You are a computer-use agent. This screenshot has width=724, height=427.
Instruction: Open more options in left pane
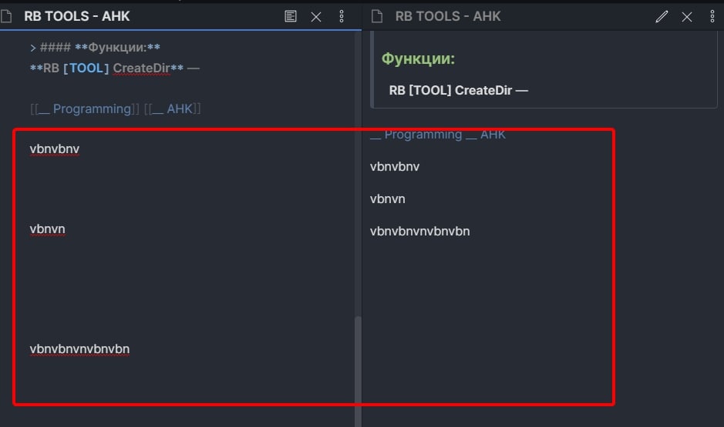point(342,16)
